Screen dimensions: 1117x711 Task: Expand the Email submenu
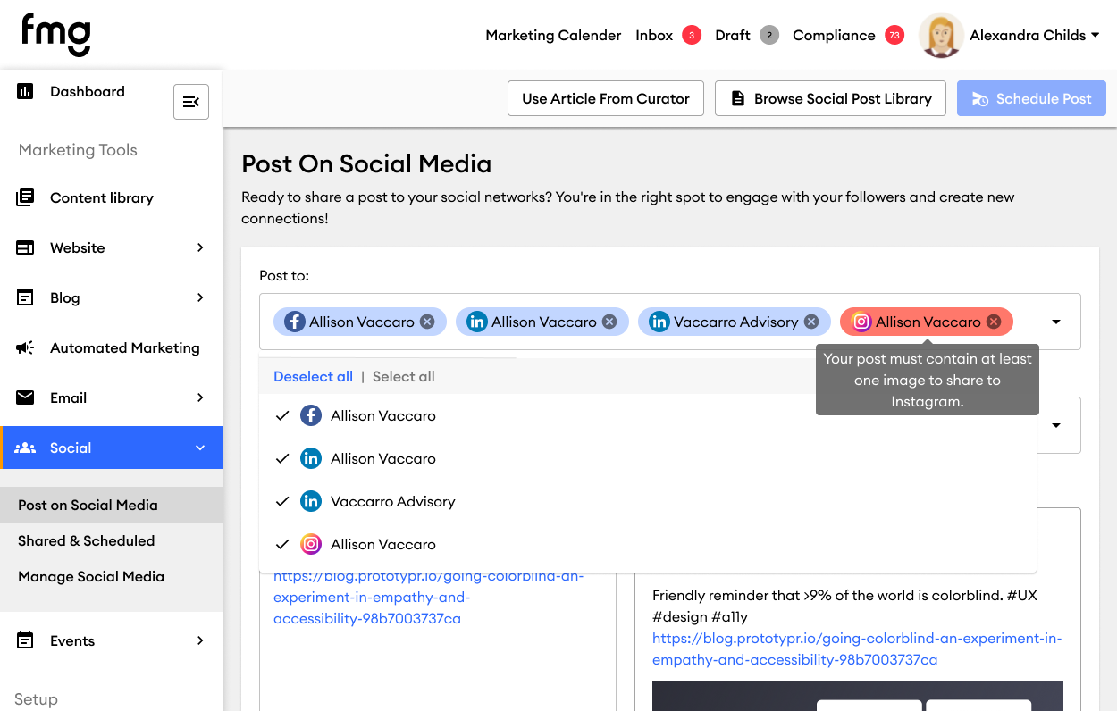(200, 397)
